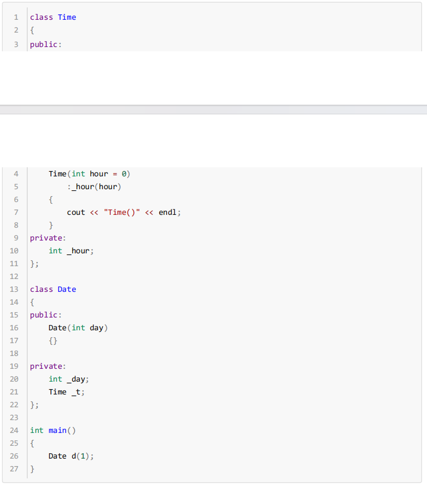
Task: Click the 'class Date' declaration text
Action: point(53,289)
